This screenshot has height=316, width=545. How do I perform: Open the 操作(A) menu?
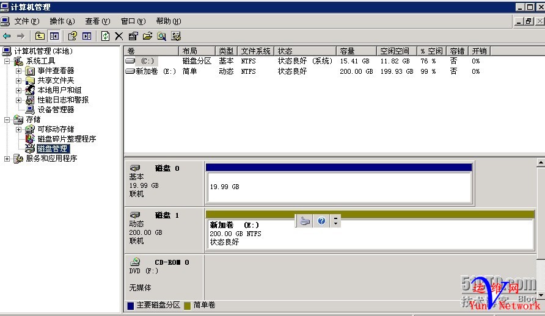point(62,21)
